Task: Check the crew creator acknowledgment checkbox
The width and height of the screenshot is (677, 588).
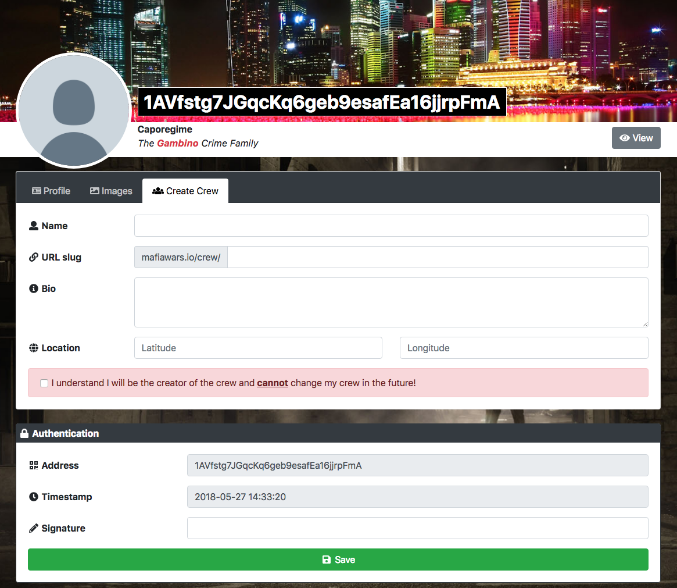Action: (x=44, y=383)
